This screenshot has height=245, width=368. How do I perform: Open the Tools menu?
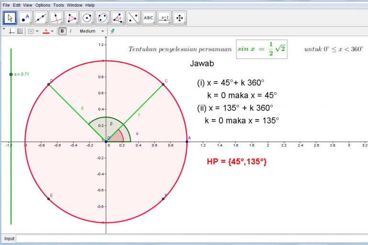pos(58,5)
